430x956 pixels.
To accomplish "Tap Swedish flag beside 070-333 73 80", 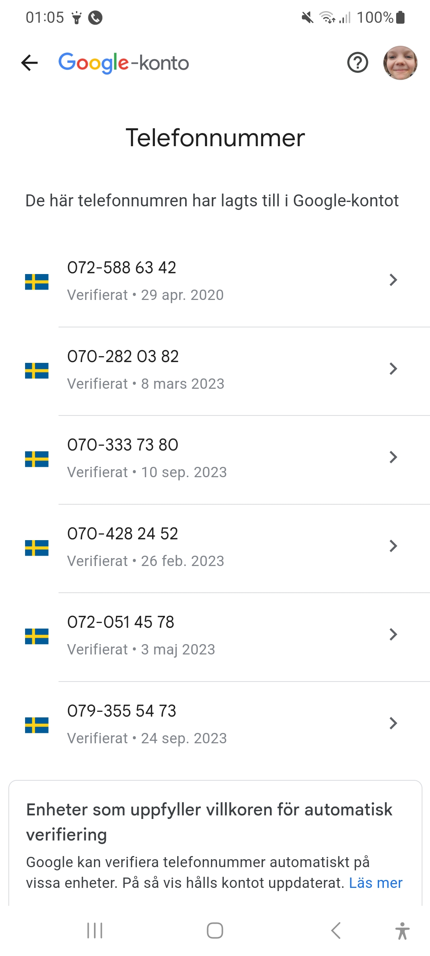I will point(37,459).
